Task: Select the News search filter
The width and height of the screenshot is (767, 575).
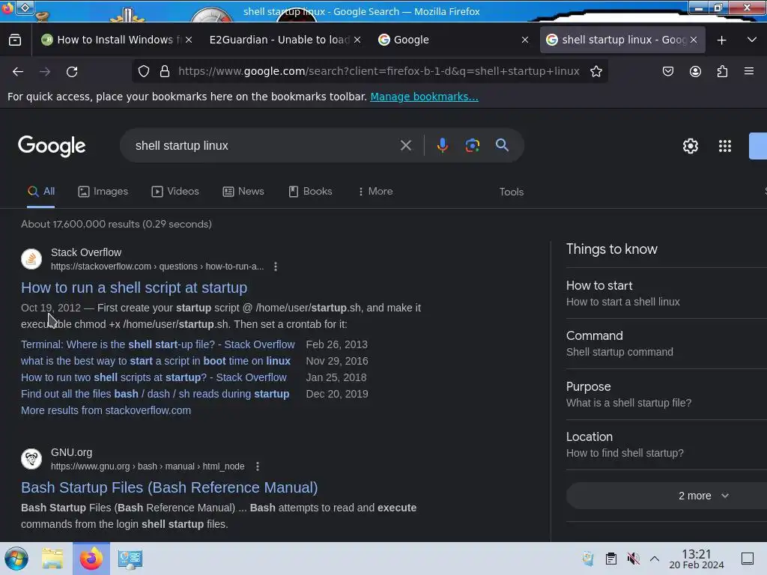Action: (243, 191)
